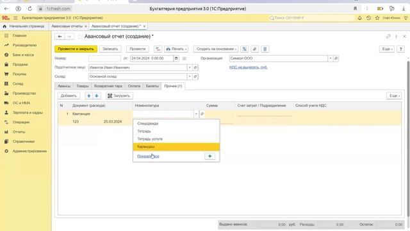Click the toolbar icon right of paperclip

point(265,49)
